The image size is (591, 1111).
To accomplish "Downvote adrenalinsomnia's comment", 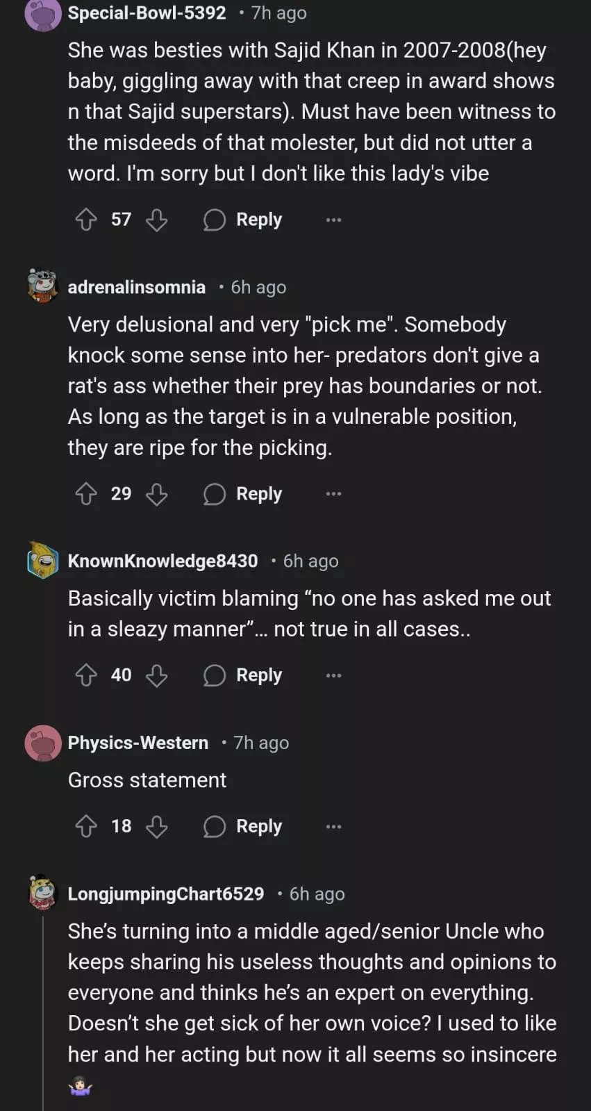I will coord(157,494).
